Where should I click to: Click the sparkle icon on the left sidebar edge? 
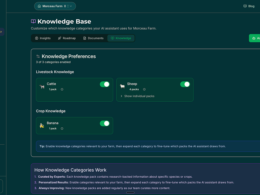point(1,32)
